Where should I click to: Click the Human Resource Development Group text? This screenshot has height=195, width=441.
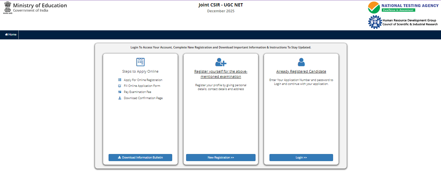click(x=409, y=20)
